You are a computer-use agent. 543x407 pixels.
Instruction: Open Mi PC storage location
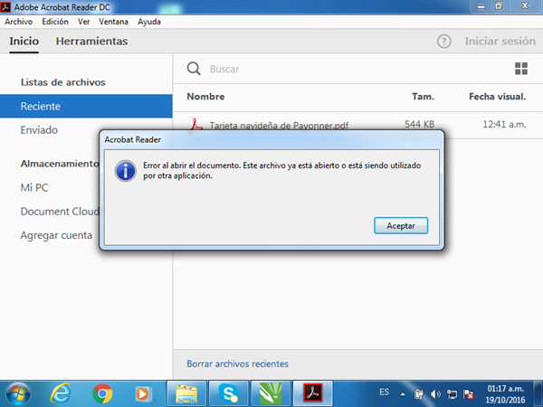[x=34, y=187]
